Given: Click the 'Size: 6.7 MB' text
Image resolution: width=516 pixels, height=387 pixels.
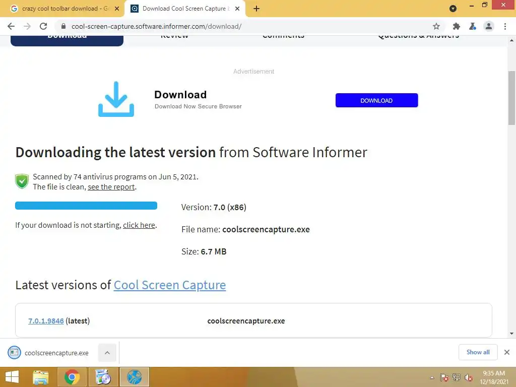Looking at the screenshot, I should 204,252.
